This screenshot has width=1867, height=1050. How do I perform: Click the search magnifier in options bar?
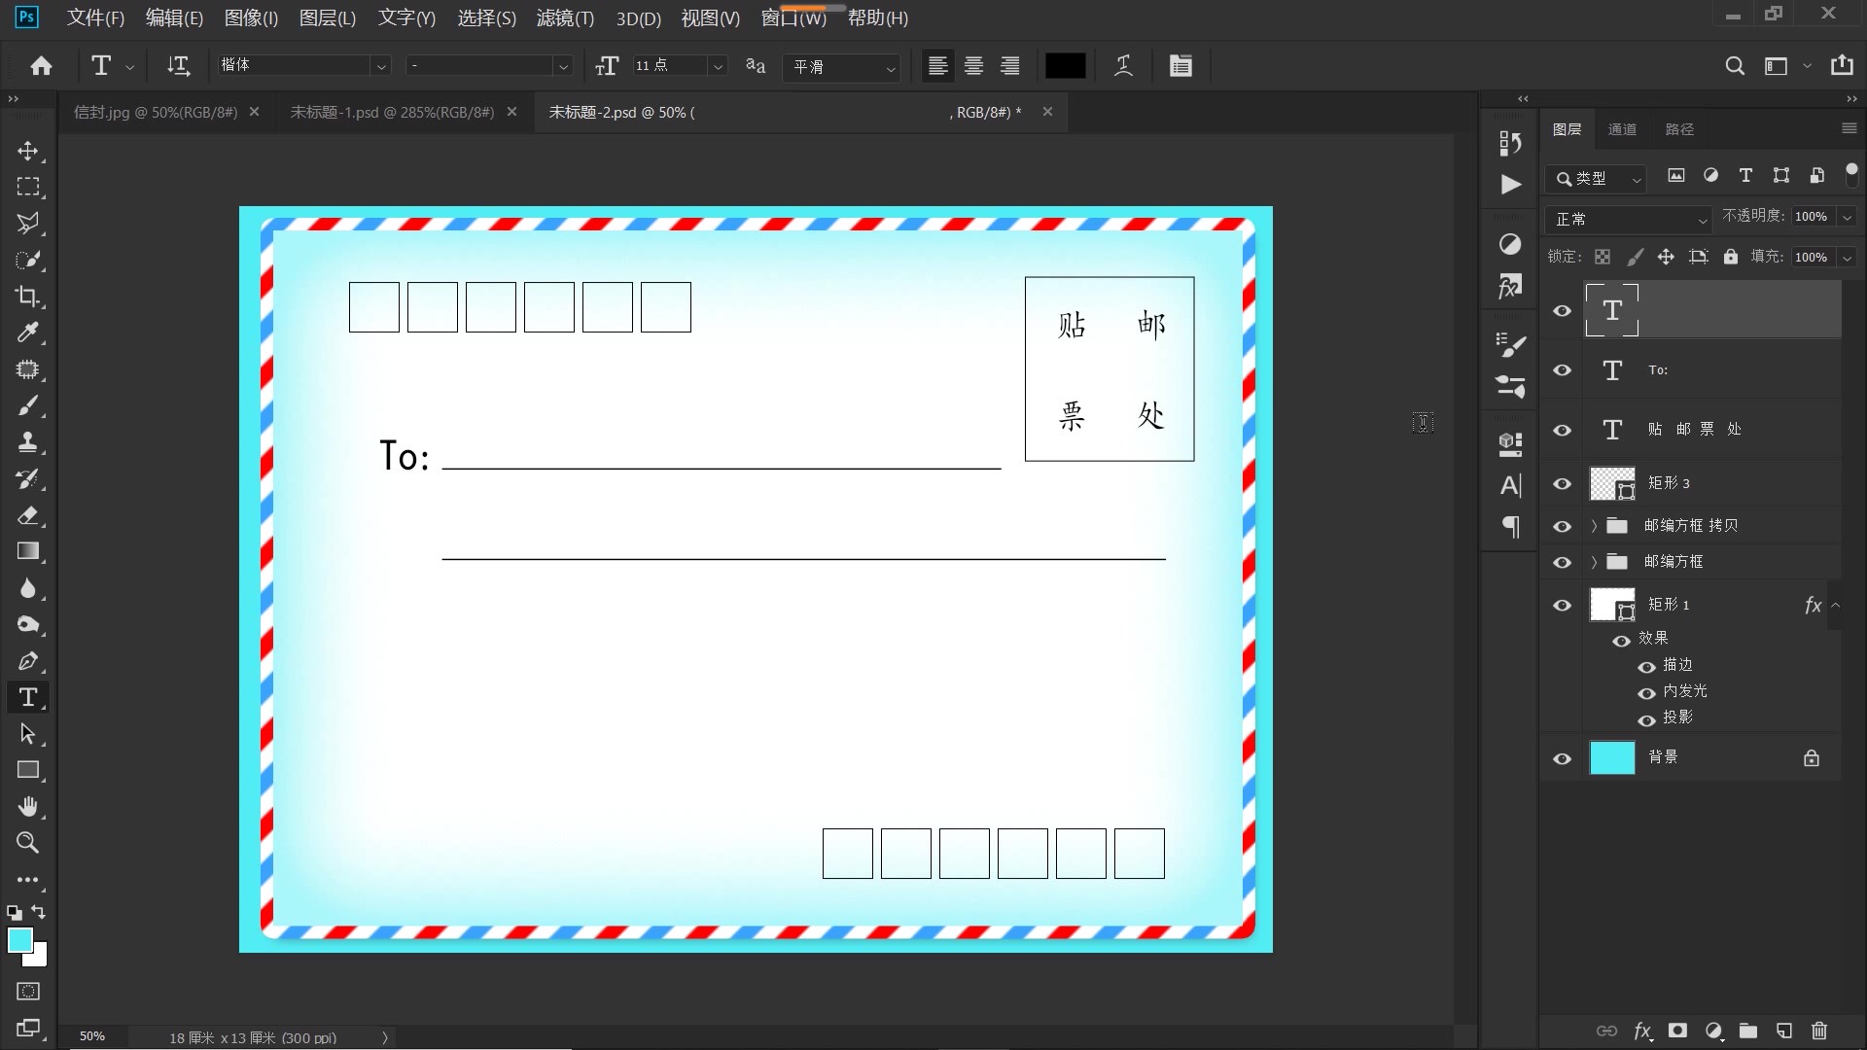tap(1735, 65)
